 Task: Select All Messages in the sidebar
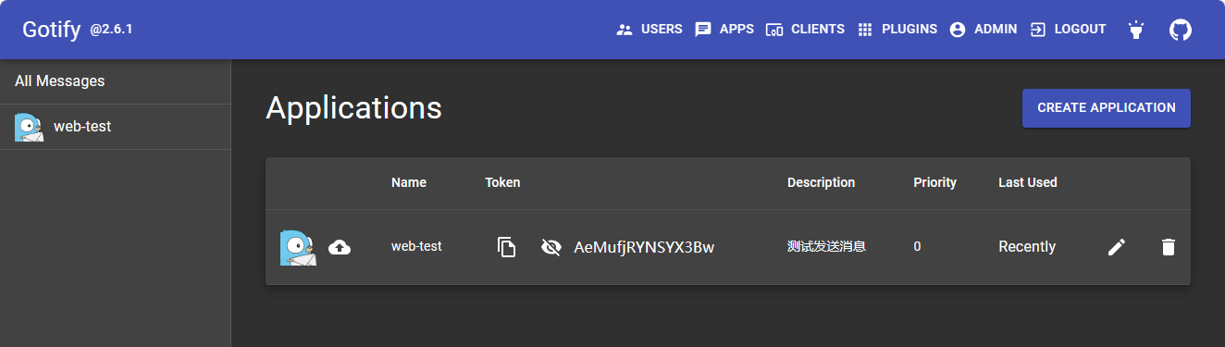tap(115, 81)
